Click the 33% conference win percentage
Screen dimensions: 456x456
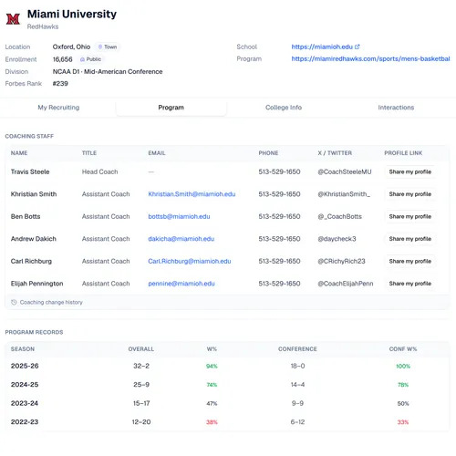coord(403,422)
